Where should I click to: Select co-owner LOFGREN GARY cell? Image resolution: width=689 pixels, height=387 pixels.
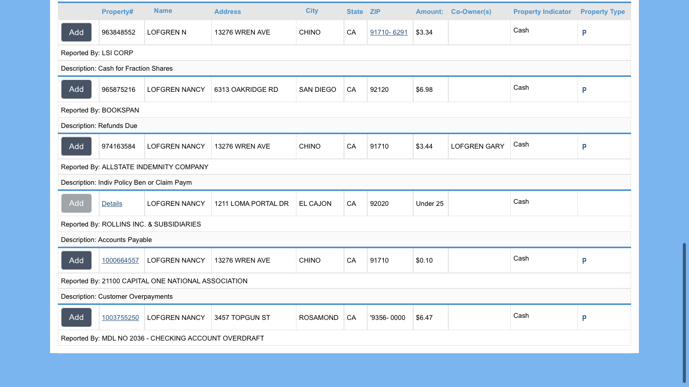479,147
